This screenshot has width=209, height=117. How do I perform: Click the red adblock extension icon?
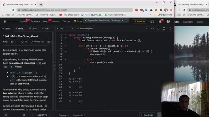tap(137, 10)
